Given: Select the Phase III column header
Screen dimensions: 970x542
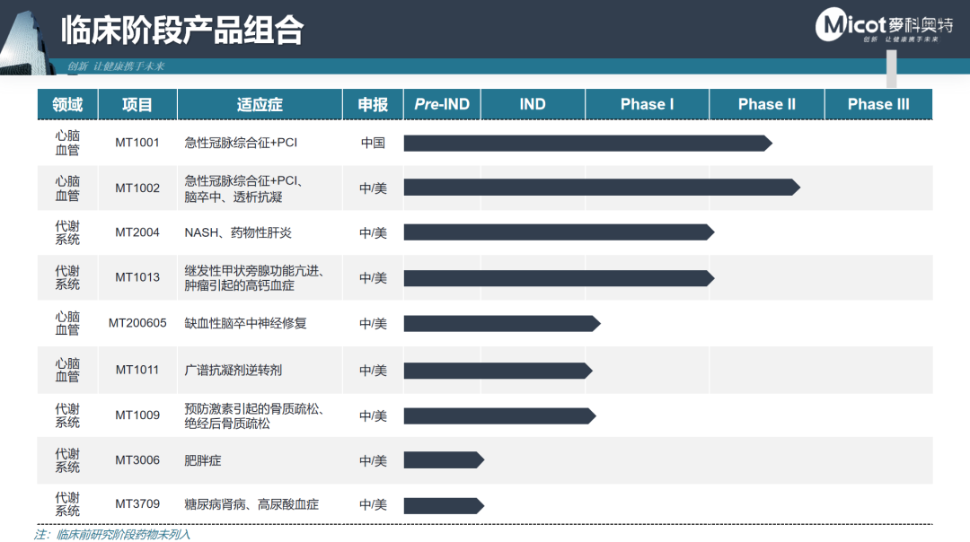Looking at the screenshot, I should (x=878, y=104).
